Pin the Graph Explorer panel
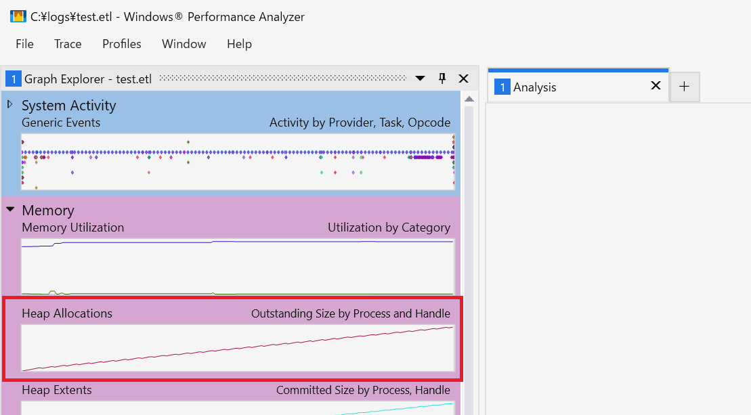Image resolution: width=751 pixels, height=415 pixels. point(442,79)
